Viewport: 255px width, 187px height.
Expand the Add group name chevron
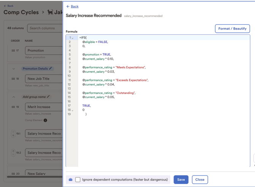14,97
